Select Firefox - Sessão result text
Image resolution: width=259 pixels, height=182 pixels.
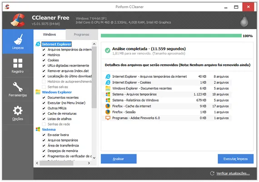124,112
